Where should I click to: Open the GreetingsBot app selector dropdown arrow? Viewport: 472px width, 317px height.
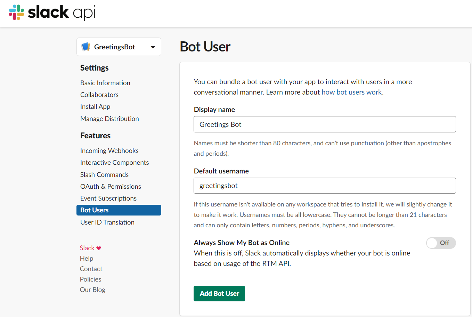coord(153,47)
